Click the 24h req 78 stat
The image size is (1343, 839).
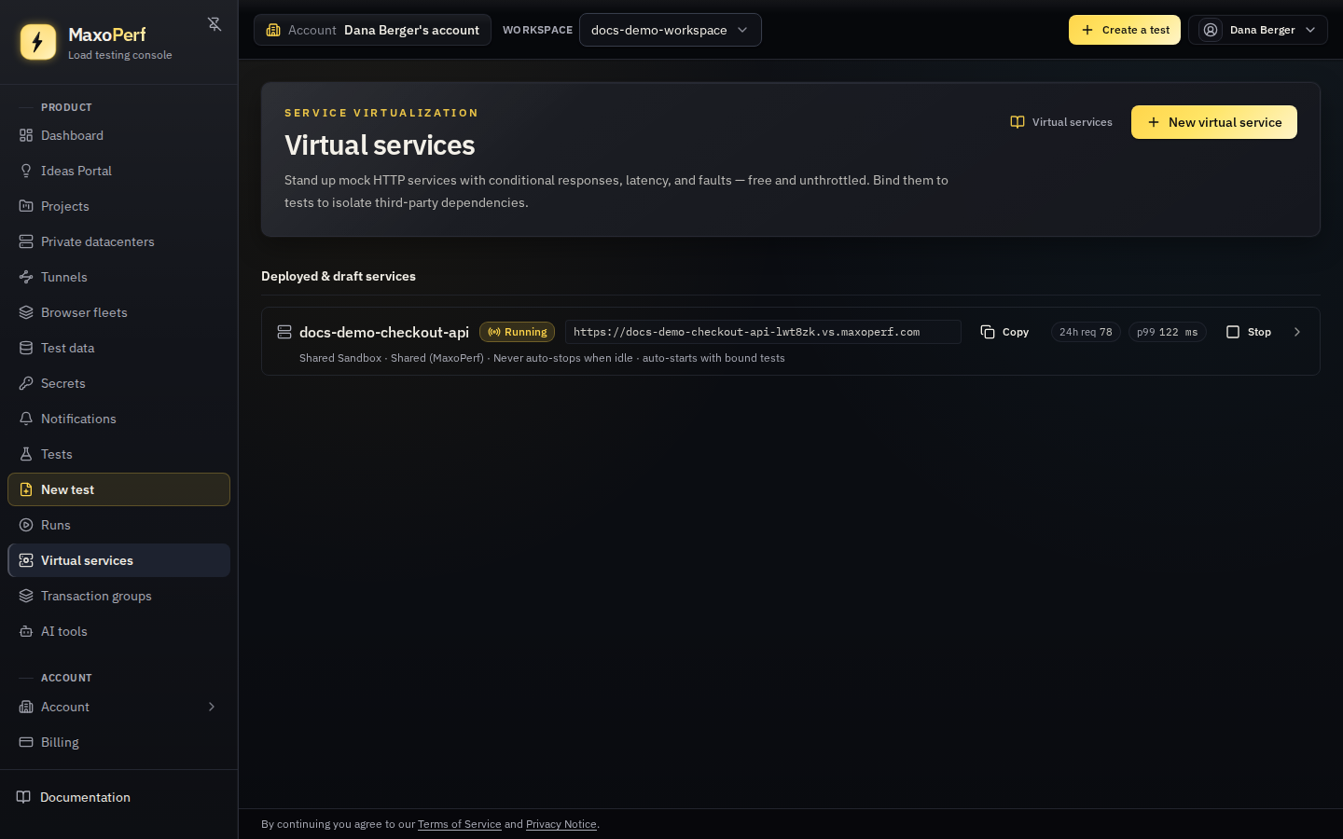[x=1086, y=332]
